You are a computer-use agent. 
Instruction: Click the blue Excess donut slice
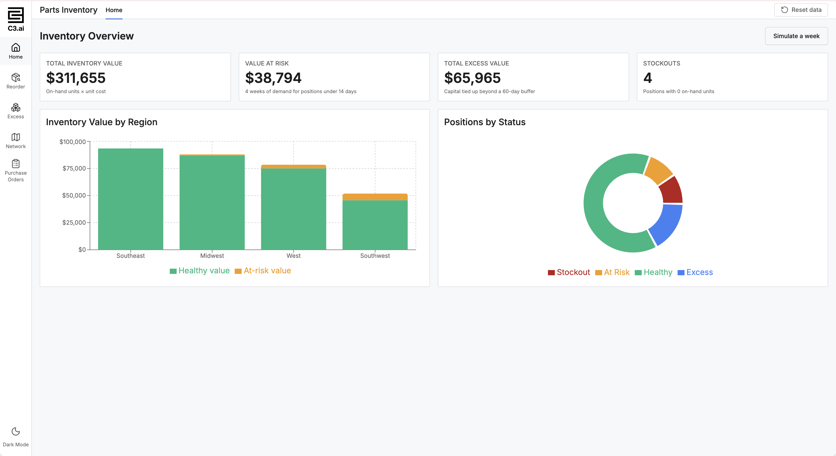(x=667, y=223)
